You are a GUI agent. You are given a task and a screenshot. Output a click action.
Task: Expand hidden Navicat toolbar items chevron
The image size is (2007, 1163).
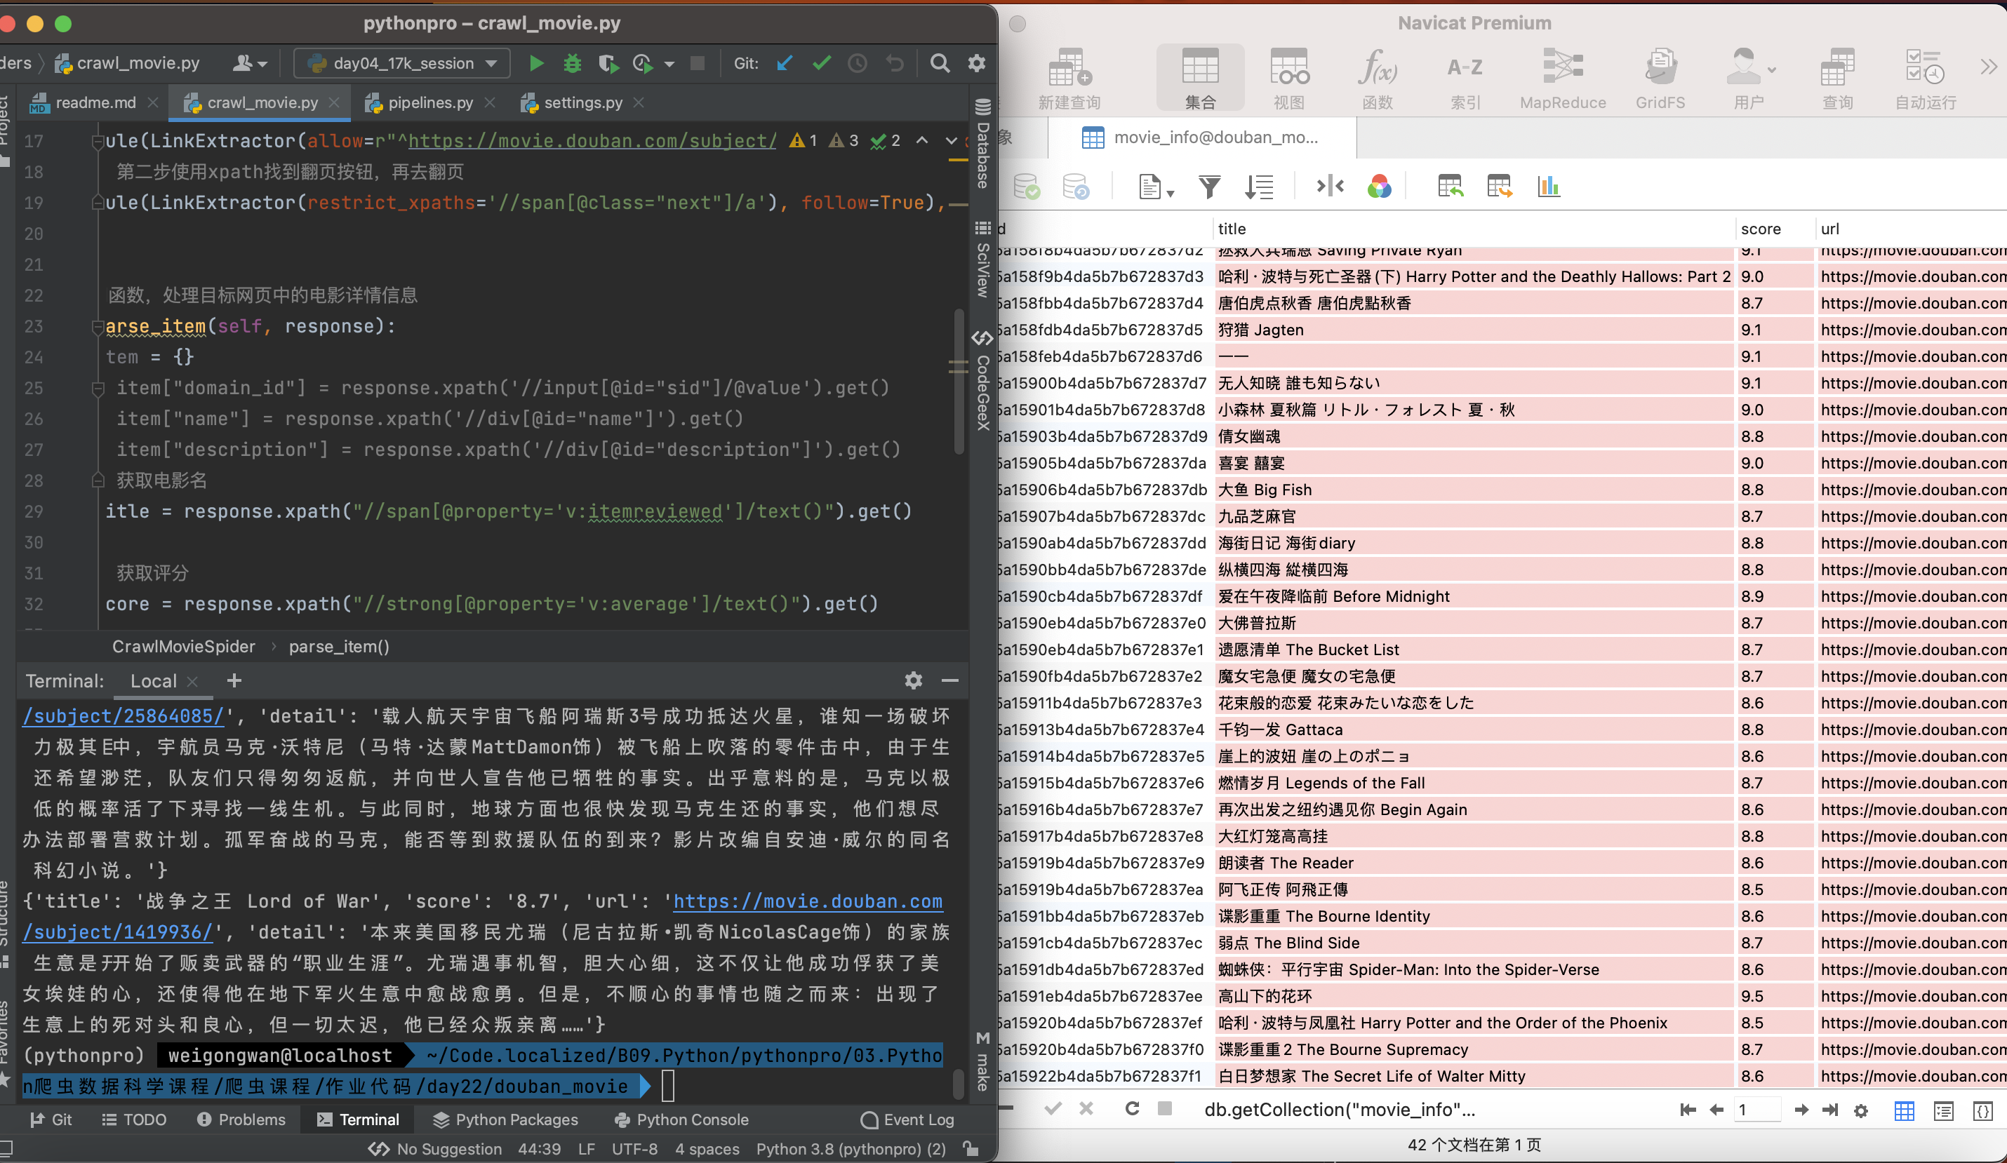click(x=1988, y=67)
